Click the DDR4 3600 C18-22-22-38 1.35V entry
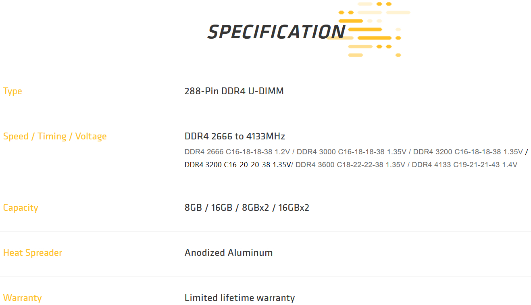531x305 pixels. 350,165
